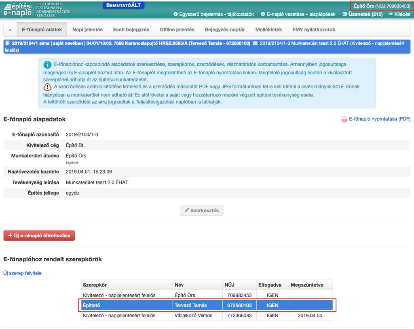Image resolution: width=414 pixels, height=329 pixels.
Task: Open the E-főnapló adatok tab
Action: (42, 29)
